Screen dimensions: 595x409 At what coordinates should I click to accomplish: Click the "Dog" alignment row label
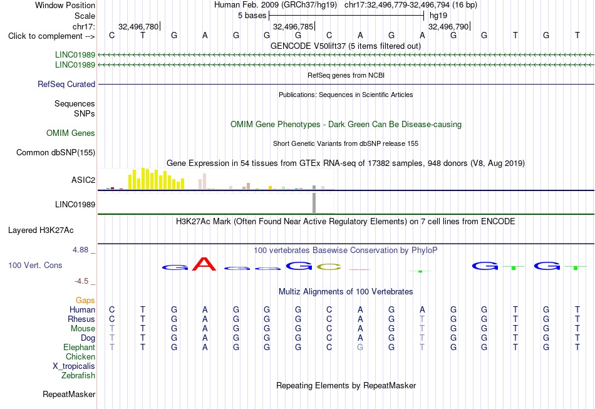[88, 338]
